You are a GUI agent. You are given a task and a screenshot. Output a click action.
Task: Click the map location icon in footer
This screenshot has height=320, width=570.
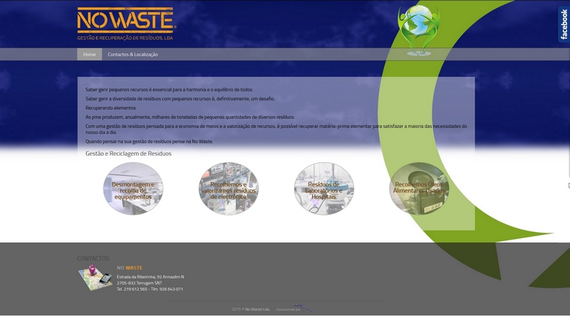95,277
